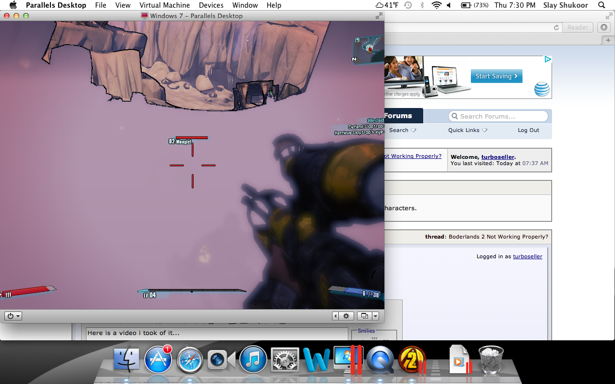Image resolution: width=615 pixels, height=384 pixels.
Task: Click the game minimap in Windows 7 window
Action: [369, 49]
